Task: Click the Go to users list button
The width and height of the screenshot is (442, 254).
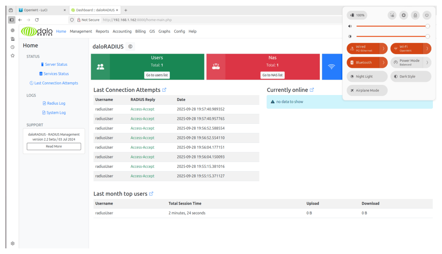Action: [x=157, y=75]
